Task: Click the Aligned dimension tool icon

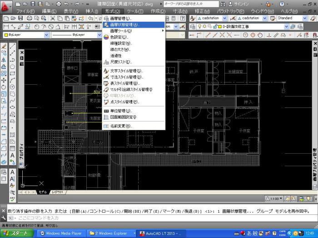Action: point(13,26)
